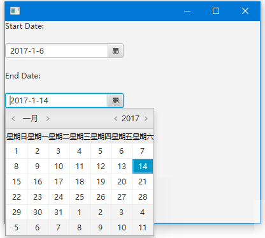
Task: Click in the End Date text field
Action: coord(57,101)
